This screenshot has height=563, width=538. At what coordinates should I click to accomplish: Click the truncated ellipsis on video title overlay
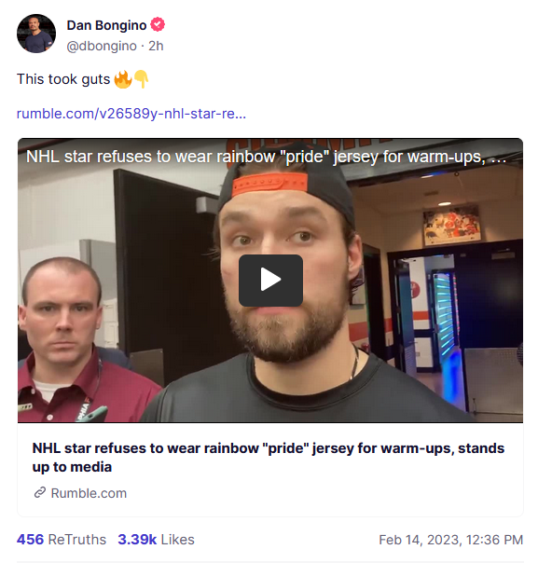point(499,158)
